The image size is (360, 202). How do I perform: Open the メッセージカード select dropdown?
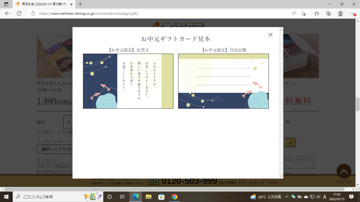coord(55,149)
